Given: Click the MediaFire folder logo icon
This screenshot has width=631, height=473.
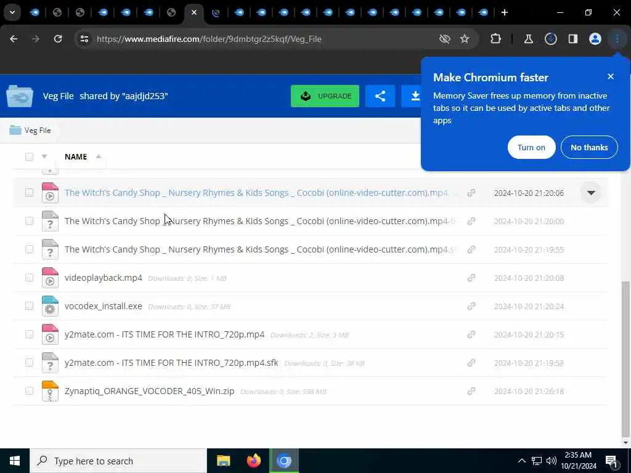Looking at the screenshot, I should [x=20, y=96].
